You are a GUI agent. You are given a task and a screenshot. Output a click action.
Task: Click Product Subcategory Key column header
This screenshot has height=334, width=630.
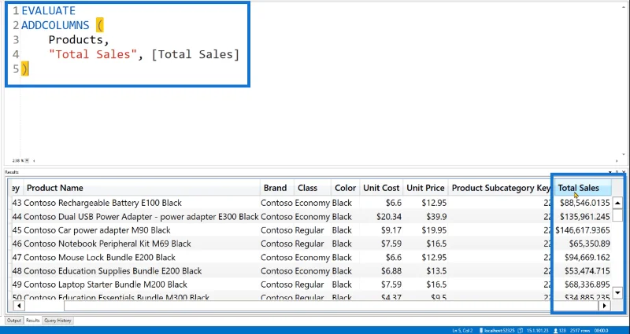click(501, 188)
